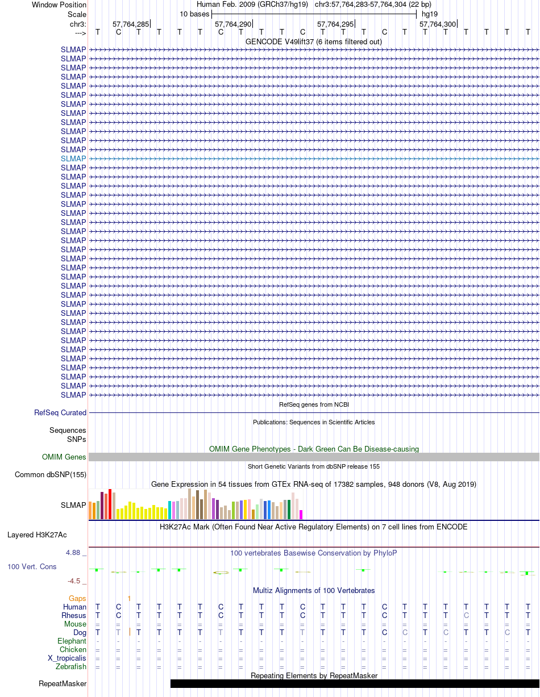Screen dimensions: 540x697
Task: Click the 'OMIM Gene Phenotypes' track title
Action: tap(314, 449)
